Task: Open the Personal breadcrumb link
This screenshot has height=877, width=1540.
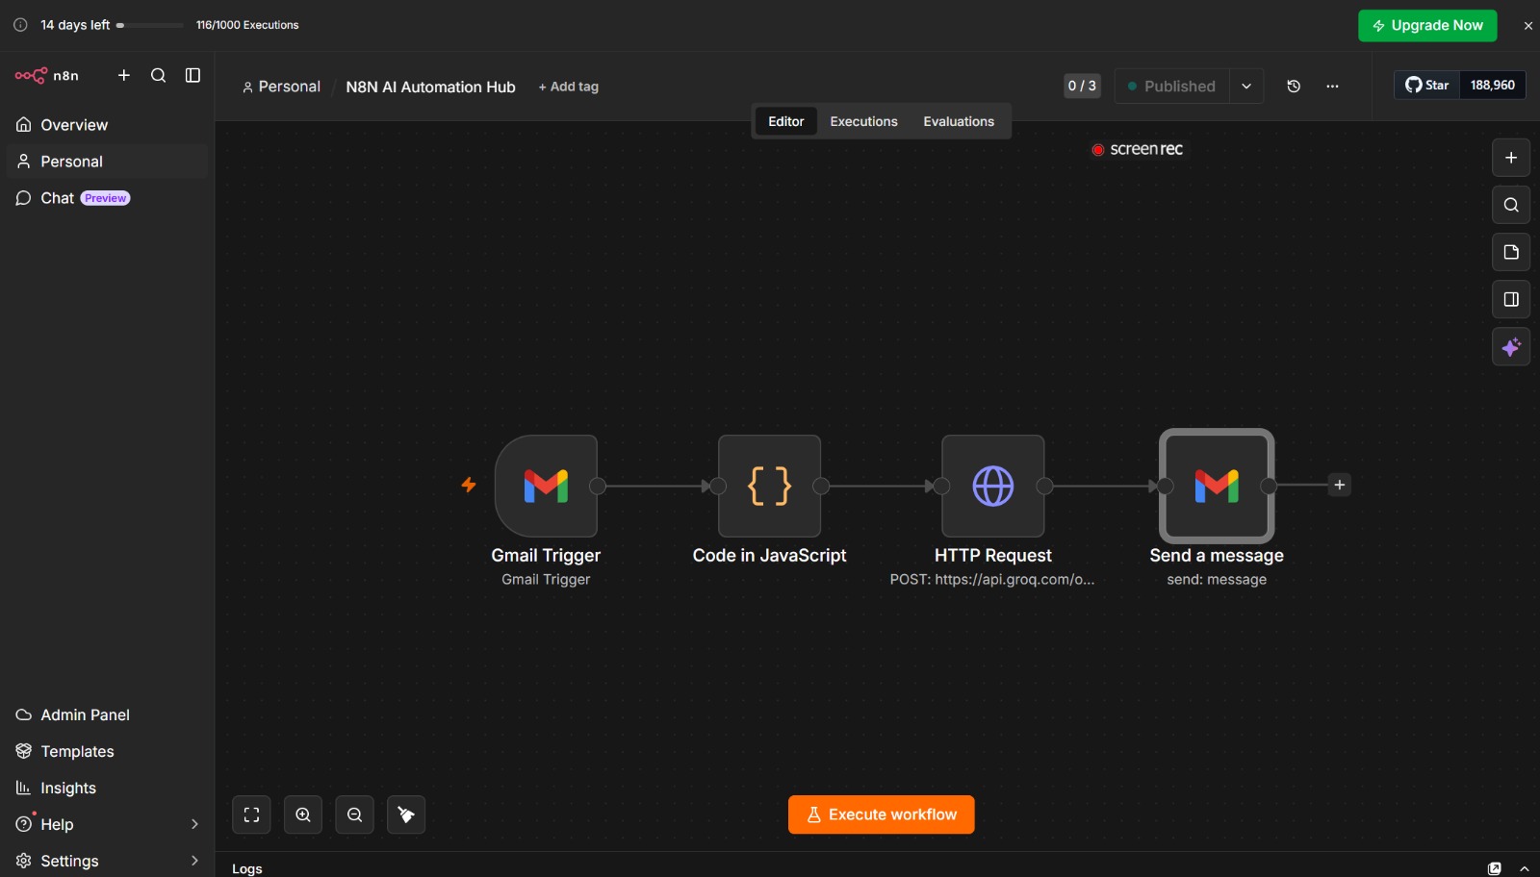Action: pyautogui.click(x=281, y=87)
